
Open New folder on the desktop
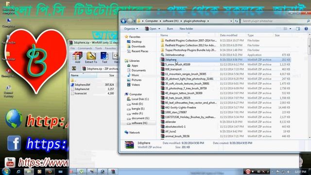[8, 56]
